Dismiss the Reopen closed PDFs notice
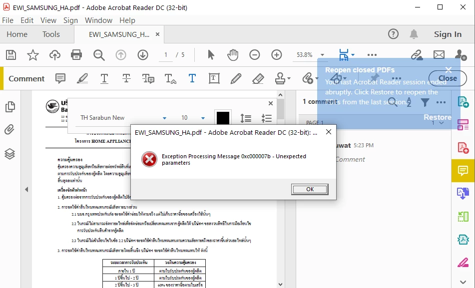 tap(449, 70)
